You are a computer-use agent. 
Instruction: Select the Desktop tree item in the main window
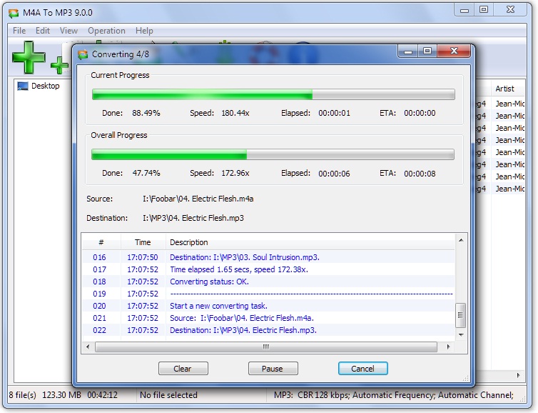pos(39,86)
